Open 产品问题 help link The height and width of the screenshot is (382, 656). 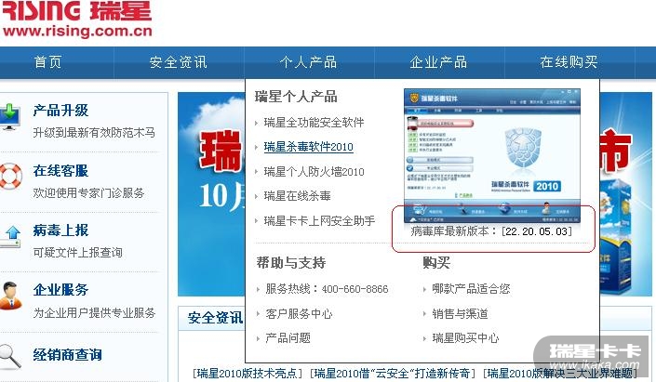(288, 338)
